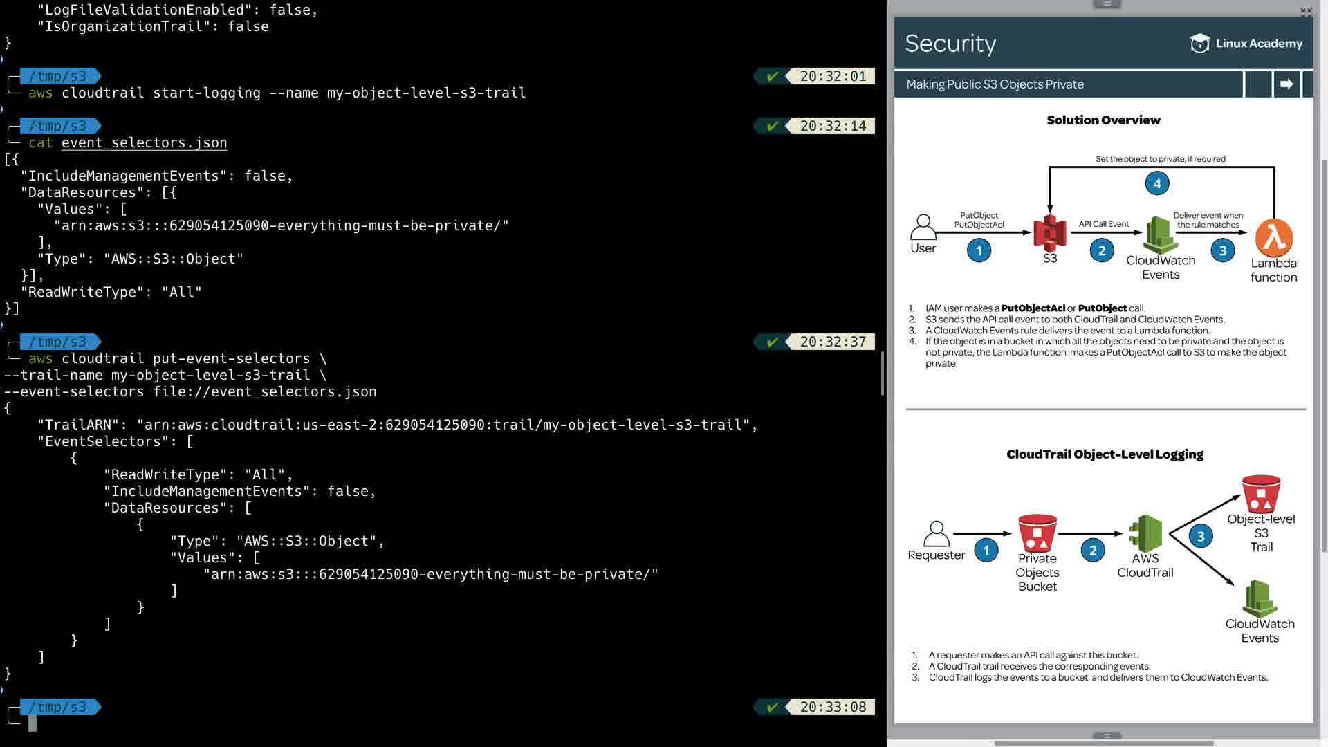Viewport: 1328px width, 747px height.
Task: Click the collapse arrows icon above slide panel
Action: (1306, 10)
